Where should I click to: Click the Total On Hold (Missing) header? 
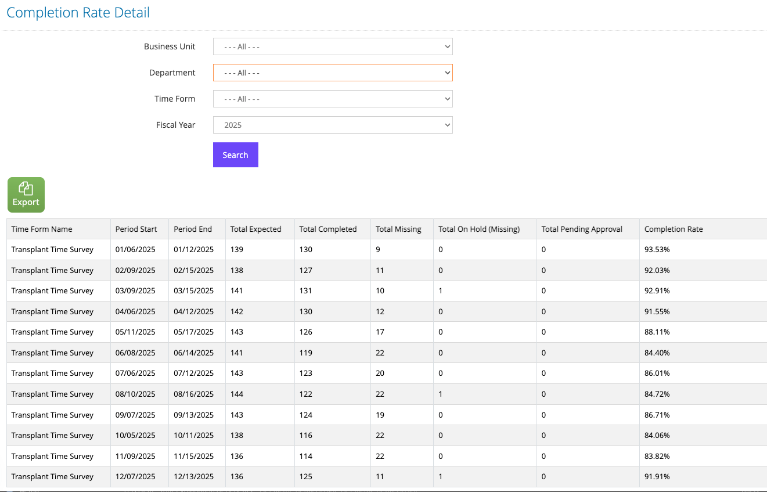pyautogui.click(x=485, y=229)
